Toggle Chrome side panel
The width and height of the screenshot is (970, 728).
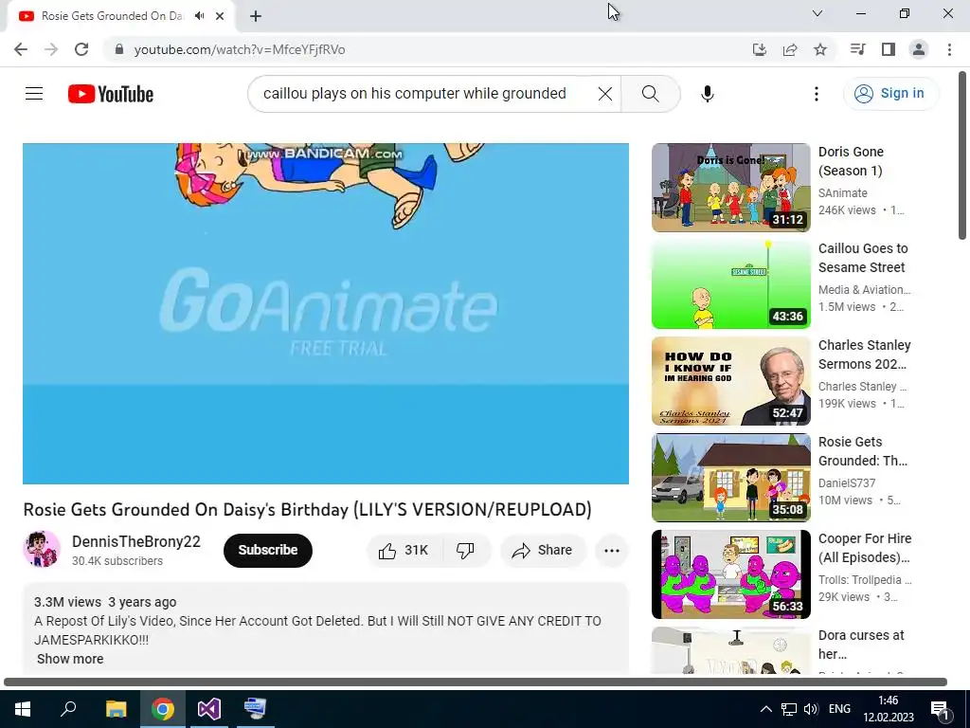tap(889, 49)
